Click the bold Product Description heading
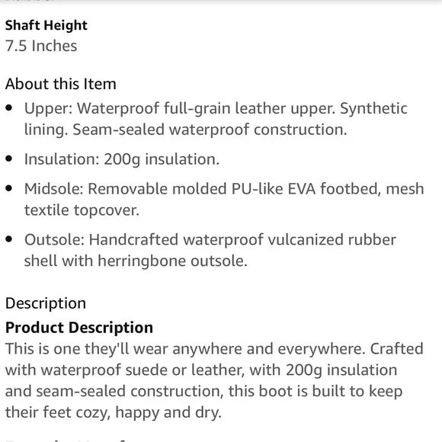The height and width of the screenshot is (442, 442). tap(79, 328)
